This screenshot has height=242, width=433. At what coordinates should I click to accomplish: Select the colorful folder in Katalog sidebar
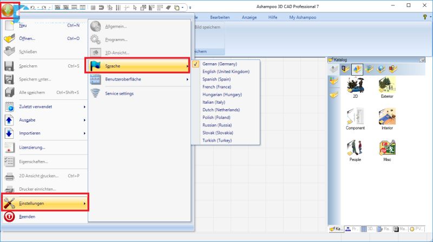(333, 81)
